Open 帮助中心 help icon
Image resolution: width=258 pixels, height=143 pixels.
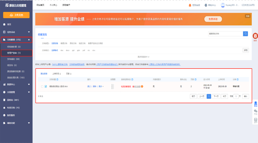206,5
